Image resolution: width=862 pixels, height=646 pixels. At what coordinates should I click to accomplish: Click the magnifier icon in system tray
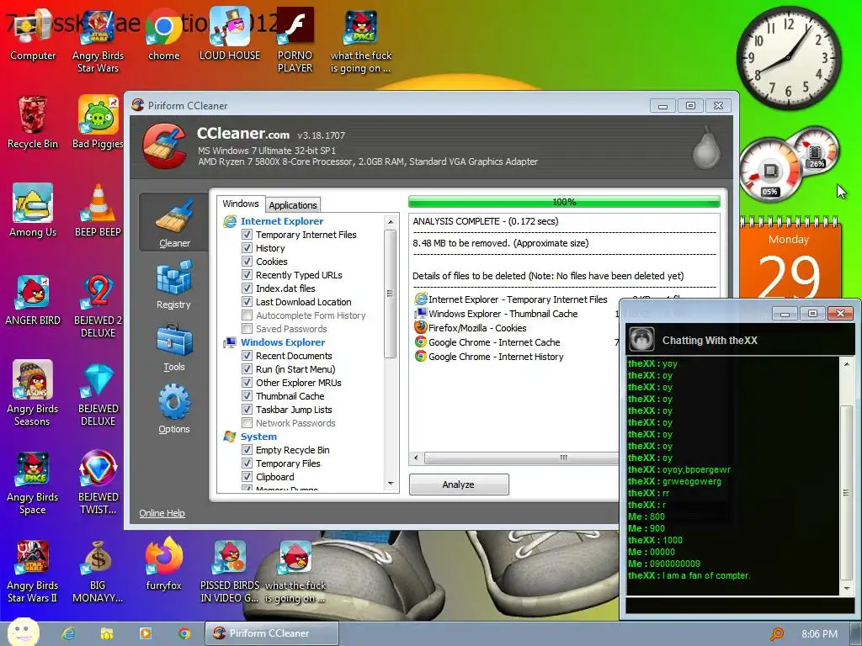(x=777, y=634)
